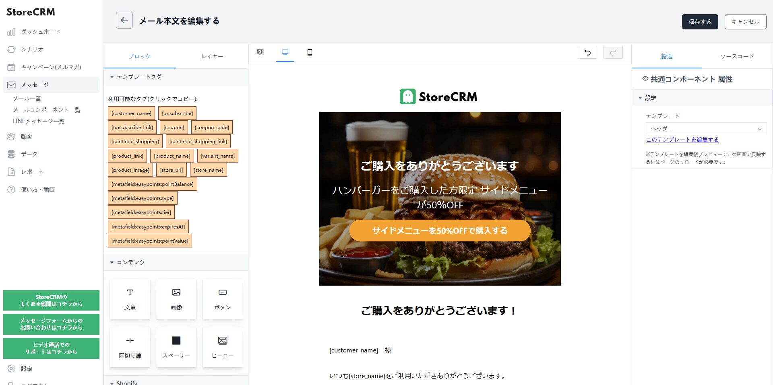Switch to the ブロック tab
773x385 pixels.
(139, 56)
